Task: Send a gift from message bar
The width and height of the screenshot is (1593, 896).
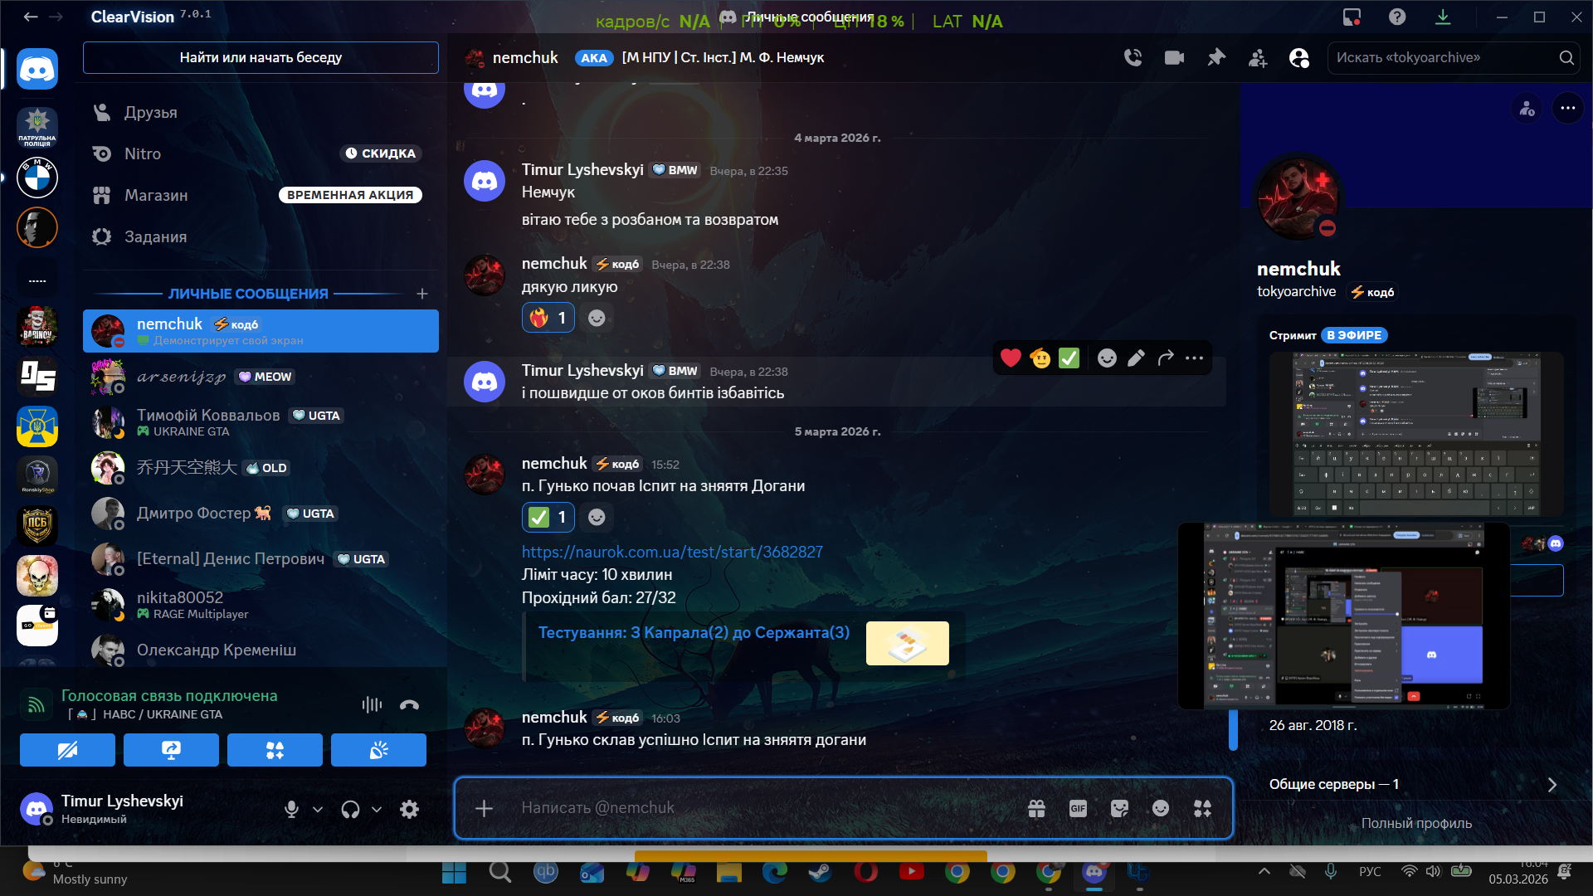Action: 1036,808
